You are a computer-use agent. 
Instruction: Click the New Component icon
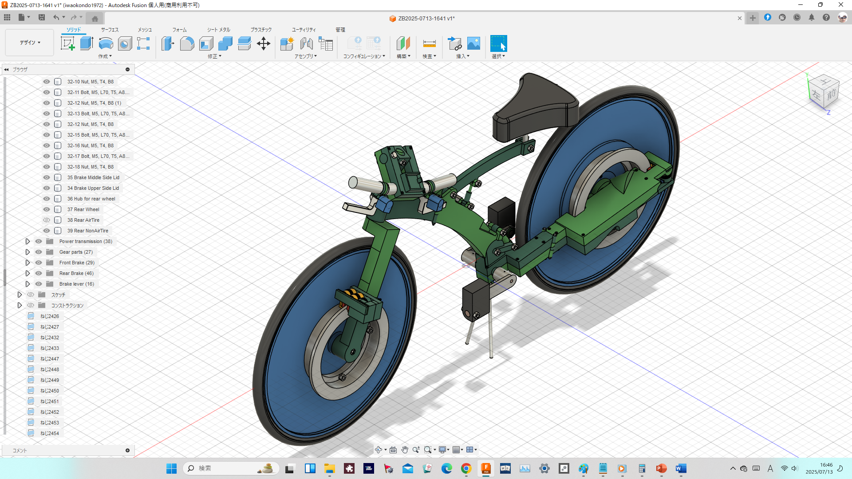point(287,43)
